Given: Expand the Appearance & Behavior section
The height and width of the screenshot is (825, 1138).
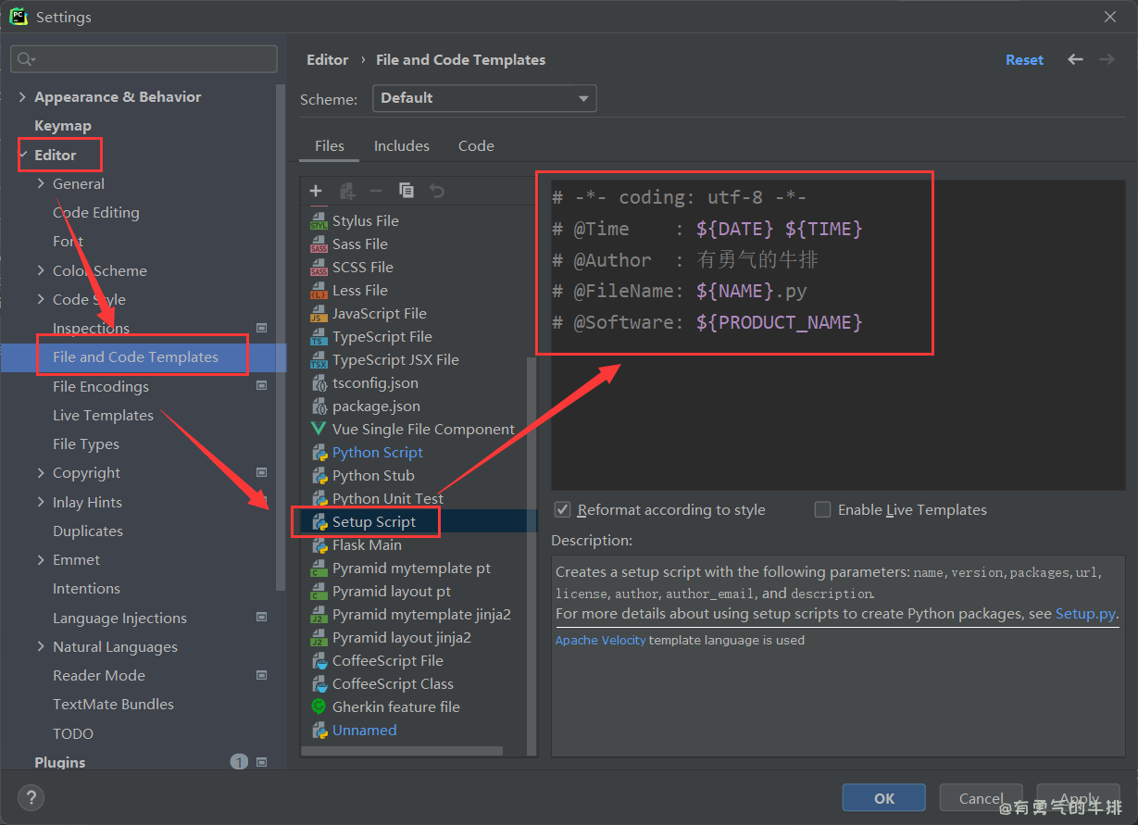Looking at the screenshot, I should [22, 97].
